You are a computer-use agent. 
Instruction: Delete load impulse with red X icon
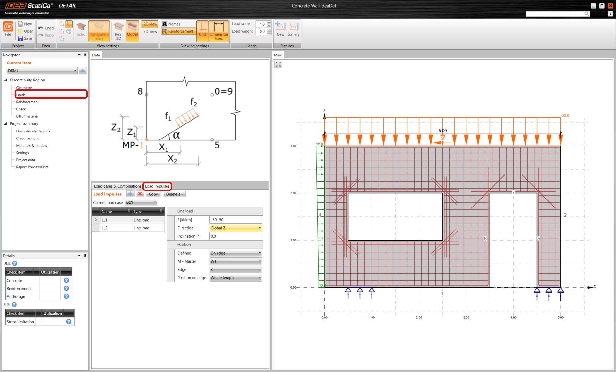(140, 194)
